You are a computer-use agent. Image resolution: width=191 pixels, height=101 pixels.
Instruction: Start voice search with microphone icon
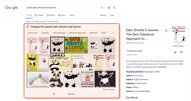109,8
